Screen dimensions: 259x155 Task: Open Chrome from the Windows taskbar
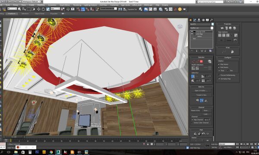click(x=51, y=152)
